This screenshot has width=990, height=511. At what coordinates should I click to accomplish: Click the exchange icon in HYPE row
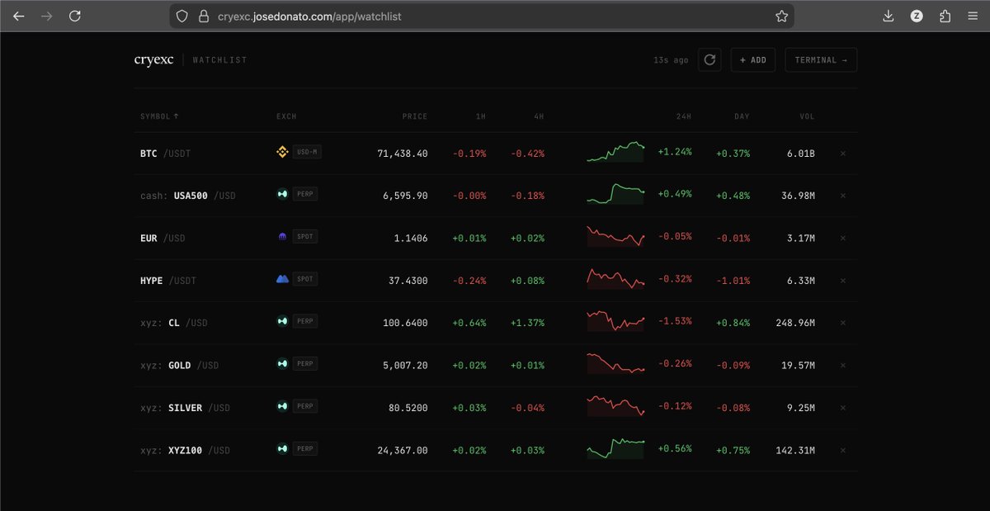[282, 279]
